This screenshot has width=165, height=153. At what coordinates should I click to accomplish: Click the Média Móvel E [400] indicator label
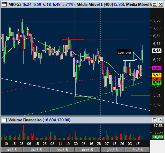click(95, 5)
